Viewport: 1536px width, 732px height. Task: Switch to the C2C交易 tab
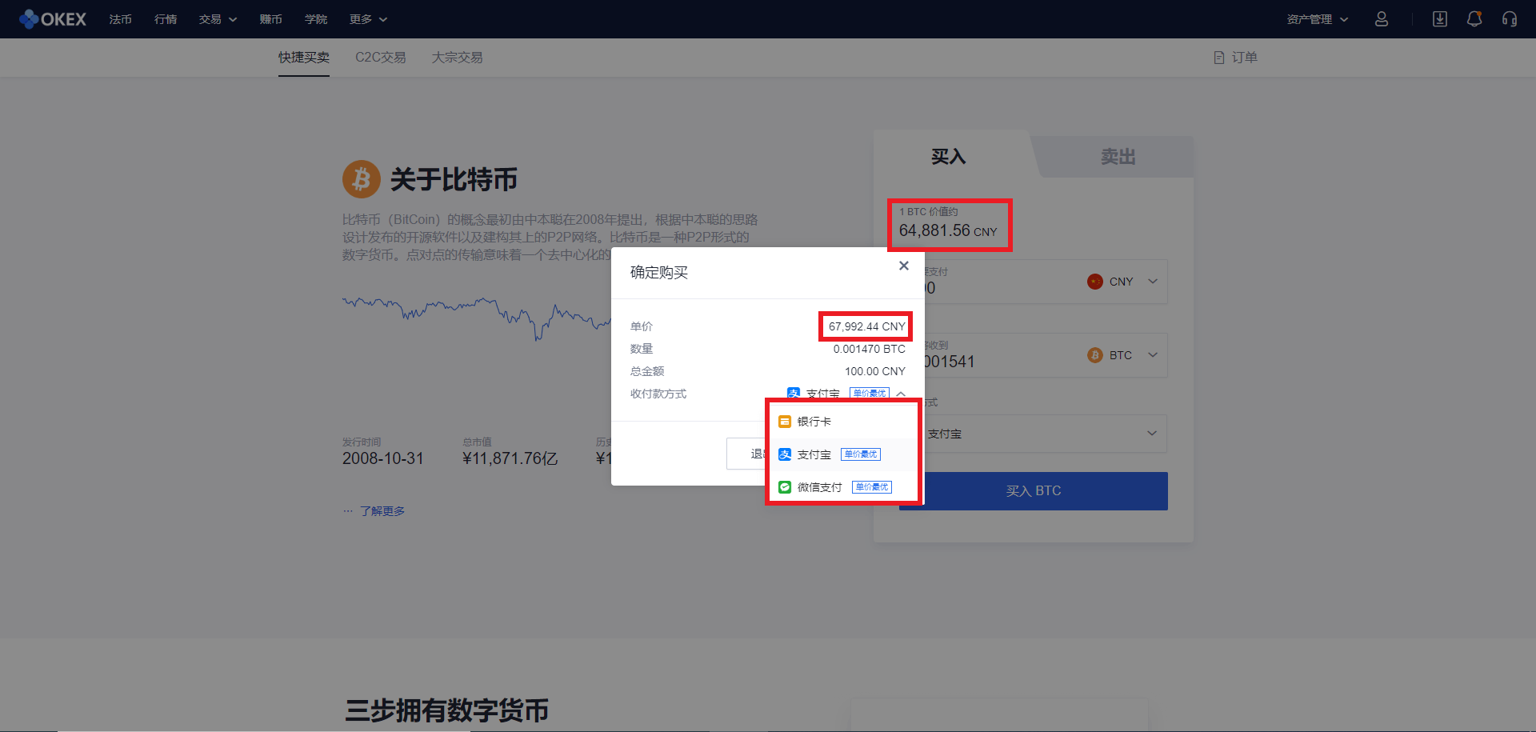click(381, 58)
